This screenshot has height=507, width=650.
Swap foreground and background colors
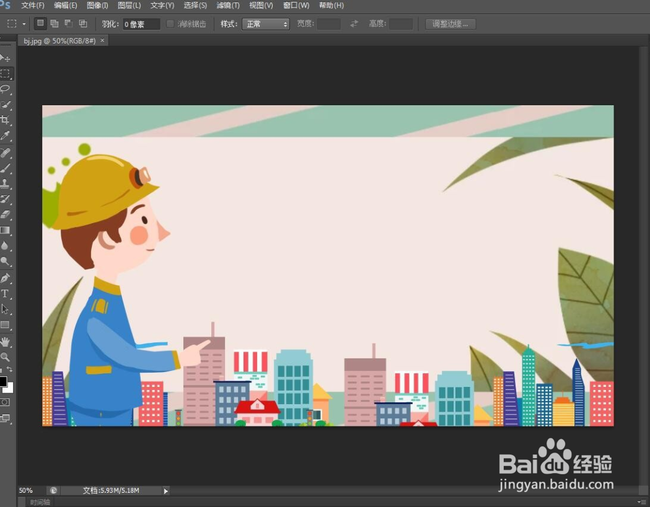tap(9, 369)
